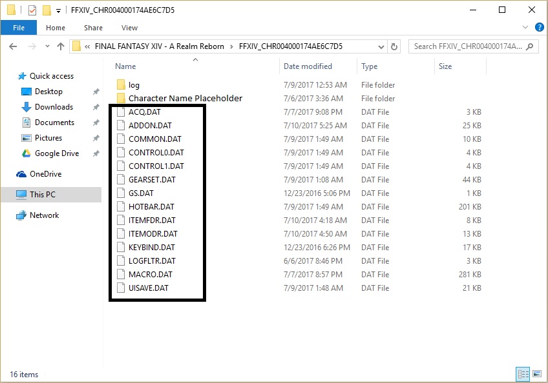
Task: Sort by the Name column header
Action: 125,66
